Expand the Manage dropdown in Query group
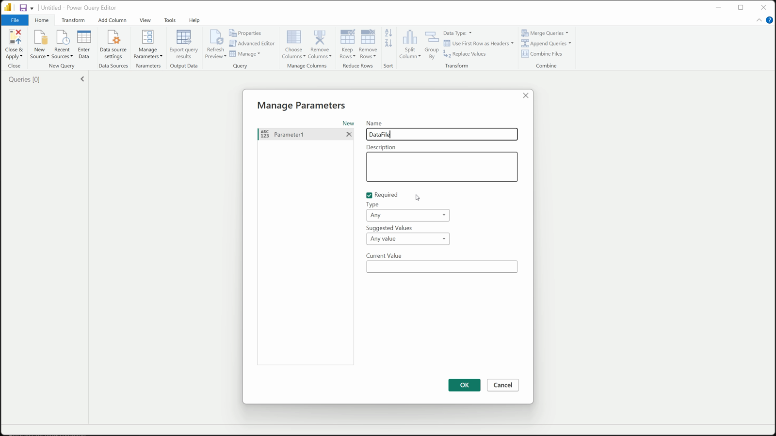776x436 pixels. pos(245,54)
